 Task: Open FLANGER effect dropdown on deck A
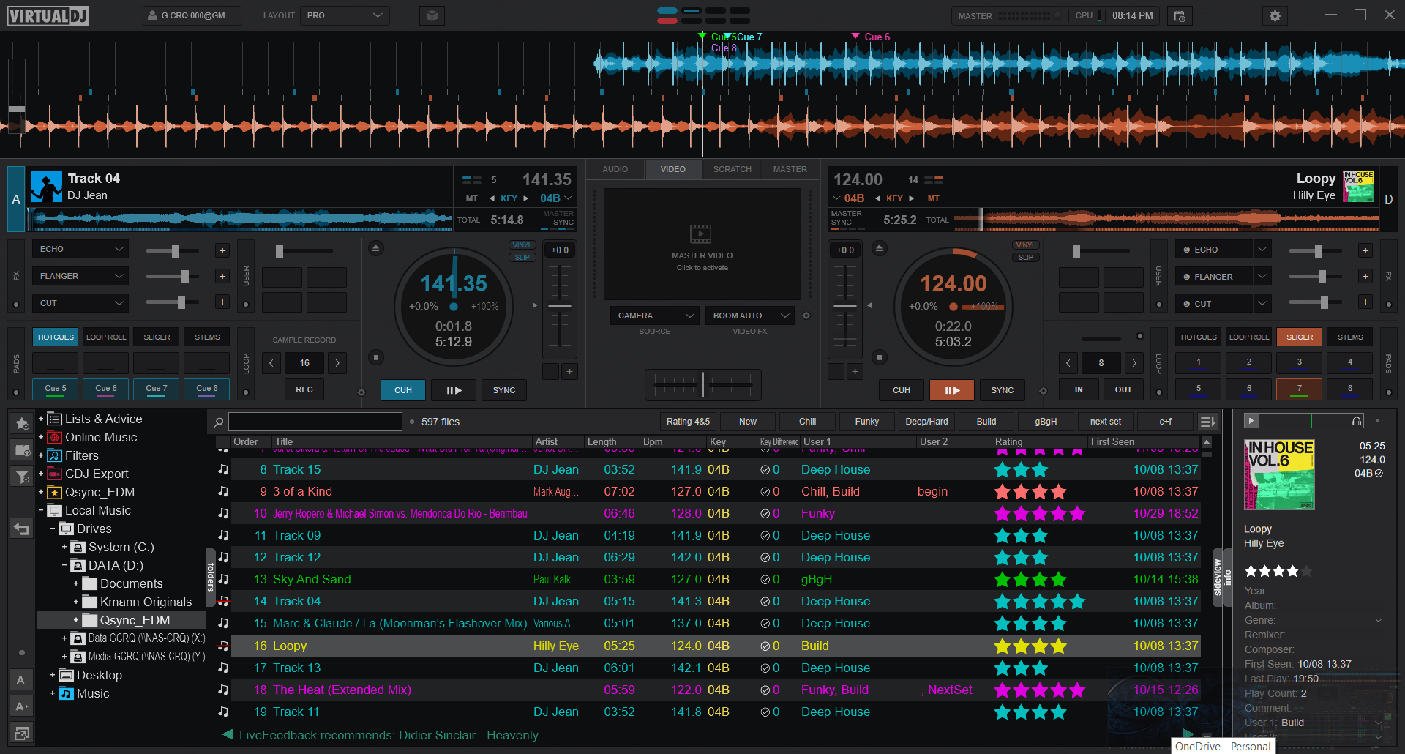pos(119,276)
